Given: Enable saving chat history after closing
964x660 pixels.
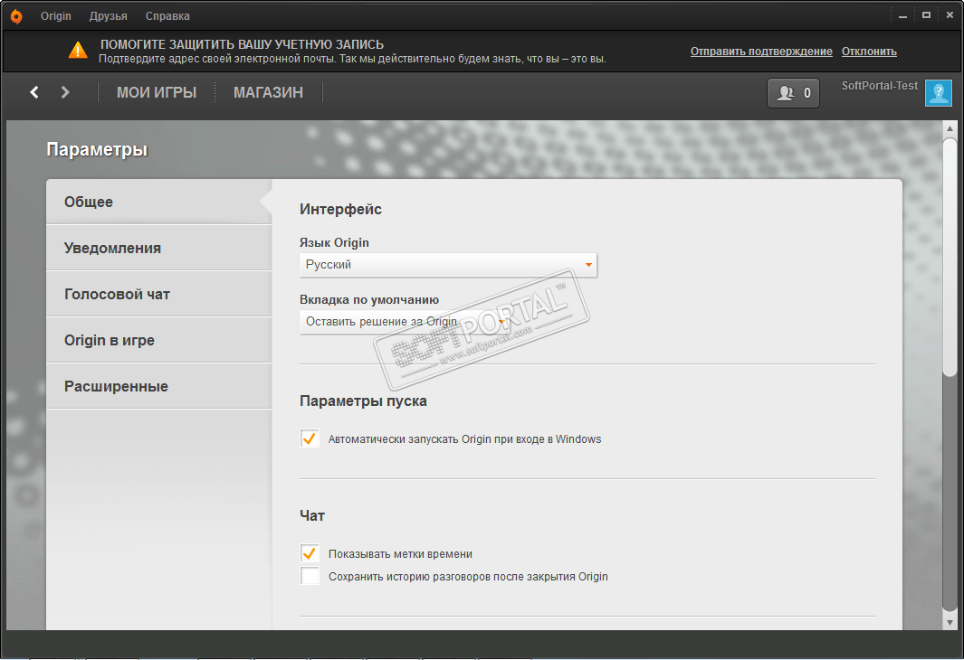Looking at the screenshot, I should pyautogui.click(x=310, y=576).
